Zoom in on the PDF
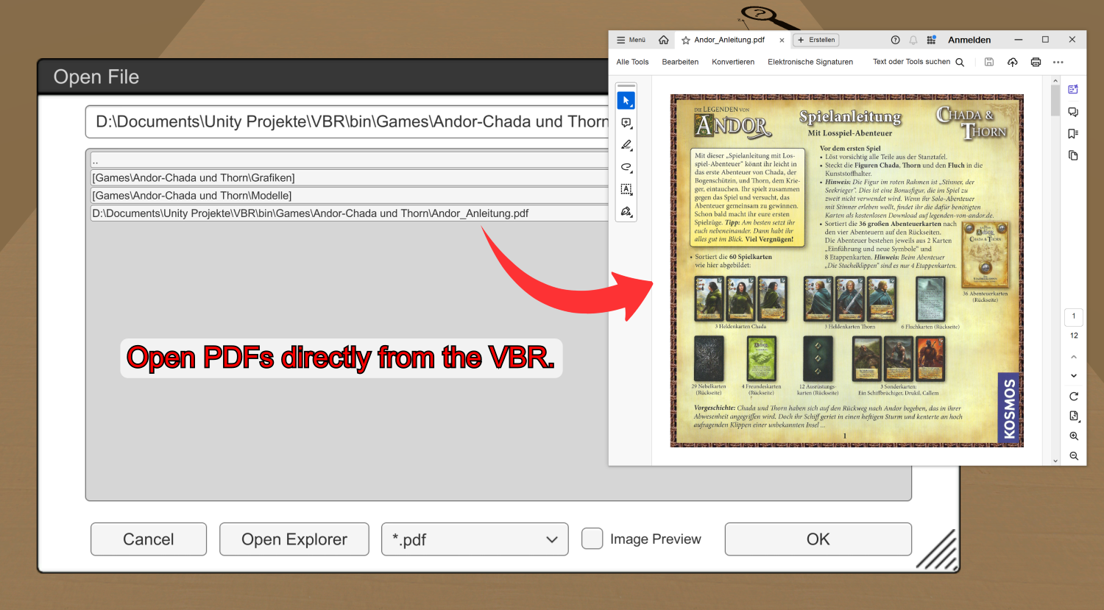This screenshot has height=610, width=1104. tap(1074, 436)
